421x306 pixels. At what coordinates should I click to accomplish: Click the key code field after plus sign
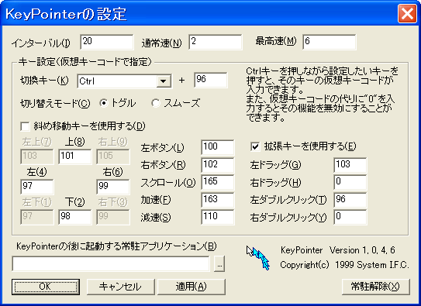coord(211,80)
